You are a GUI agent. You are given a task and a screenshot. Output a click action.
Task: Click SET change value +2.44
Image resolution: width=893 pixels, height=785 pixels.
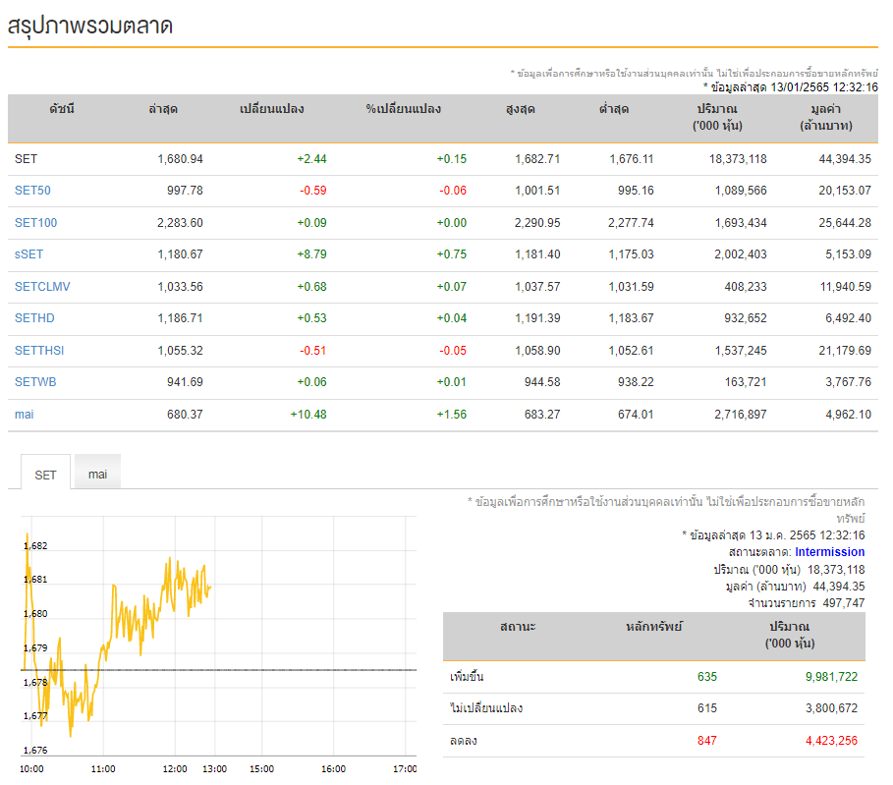pos(311,159)
